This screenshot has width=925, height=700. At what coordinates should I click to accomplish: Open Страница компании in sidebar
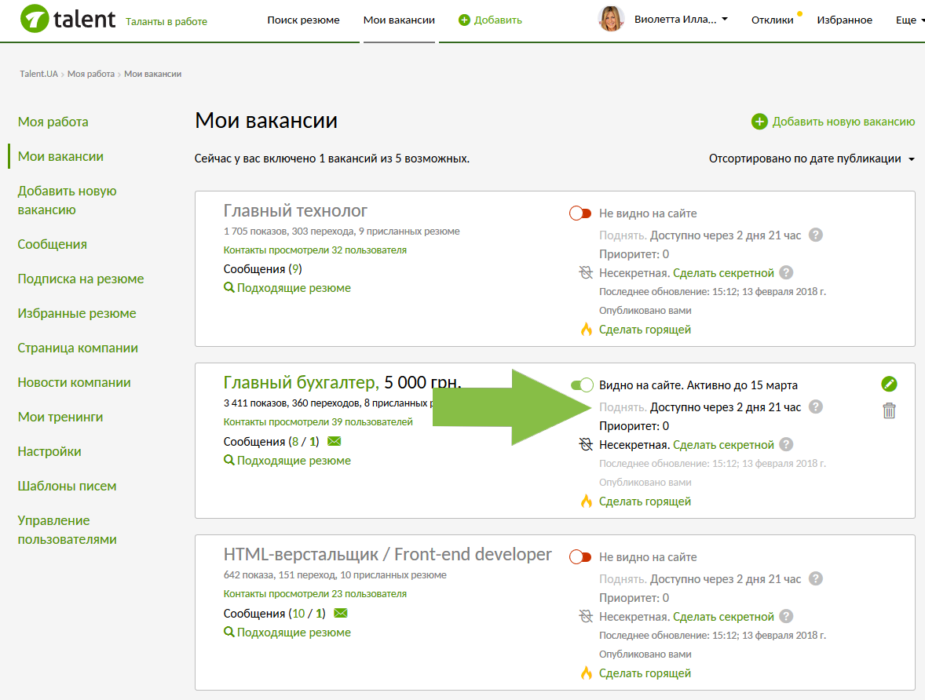(78, 348)
